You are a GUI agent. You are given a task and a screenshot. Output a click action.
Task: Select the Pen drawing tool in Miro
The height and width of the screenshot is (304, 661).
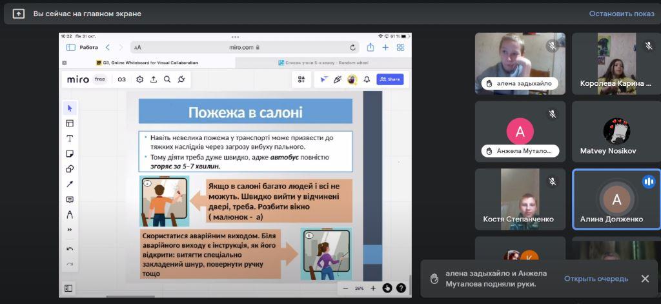click(70, 215)
